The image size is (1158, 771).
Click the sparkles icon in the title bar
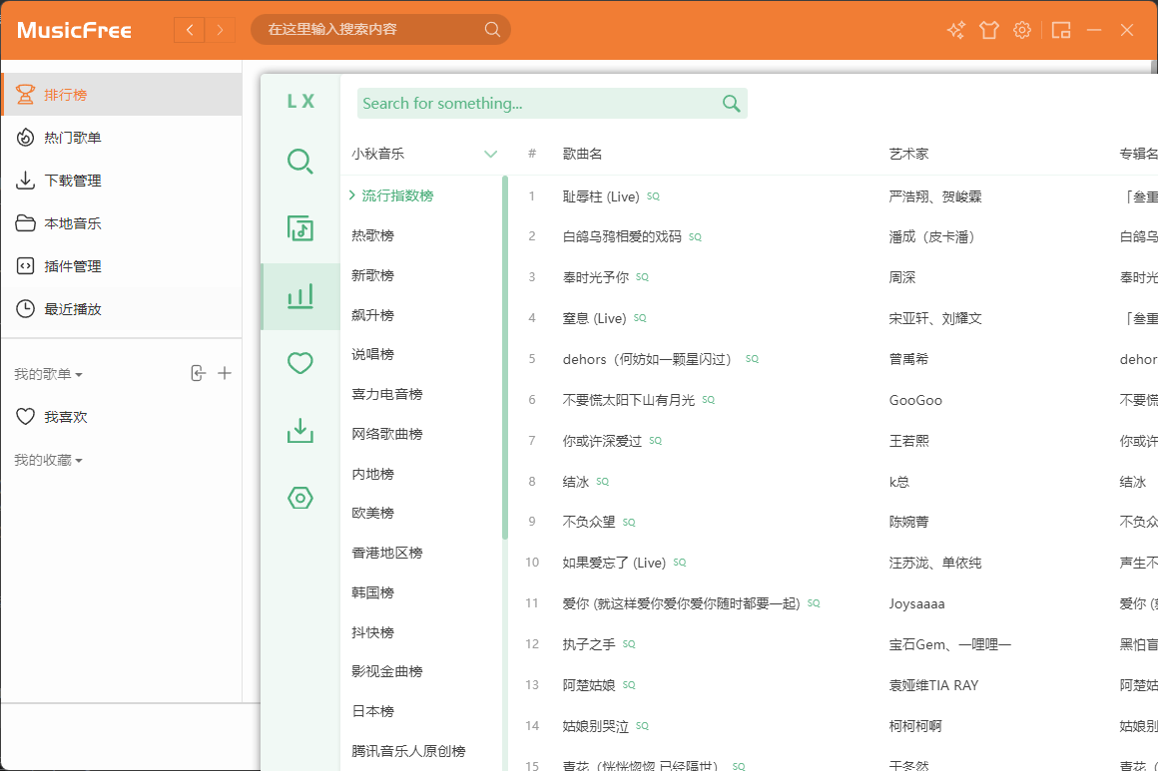click(x=955, y=30)
